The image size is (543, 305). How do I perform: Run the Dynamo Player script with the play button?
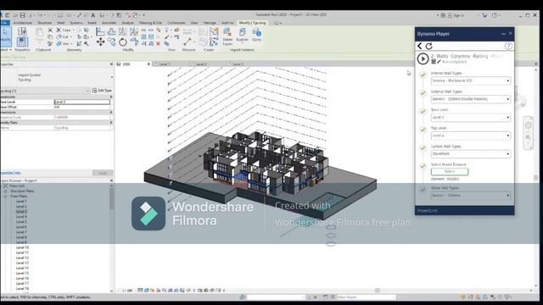point(423,58)
